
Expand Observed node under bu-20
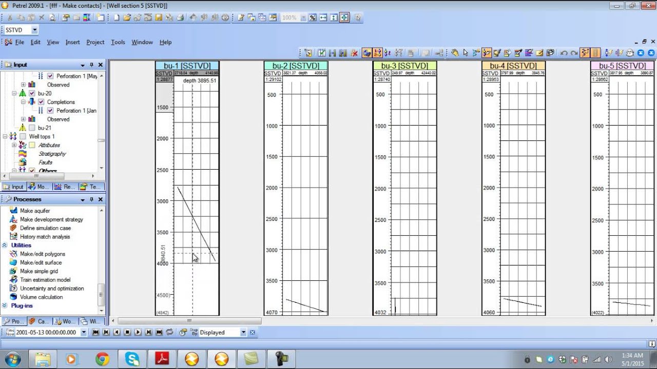click(23, 119)
